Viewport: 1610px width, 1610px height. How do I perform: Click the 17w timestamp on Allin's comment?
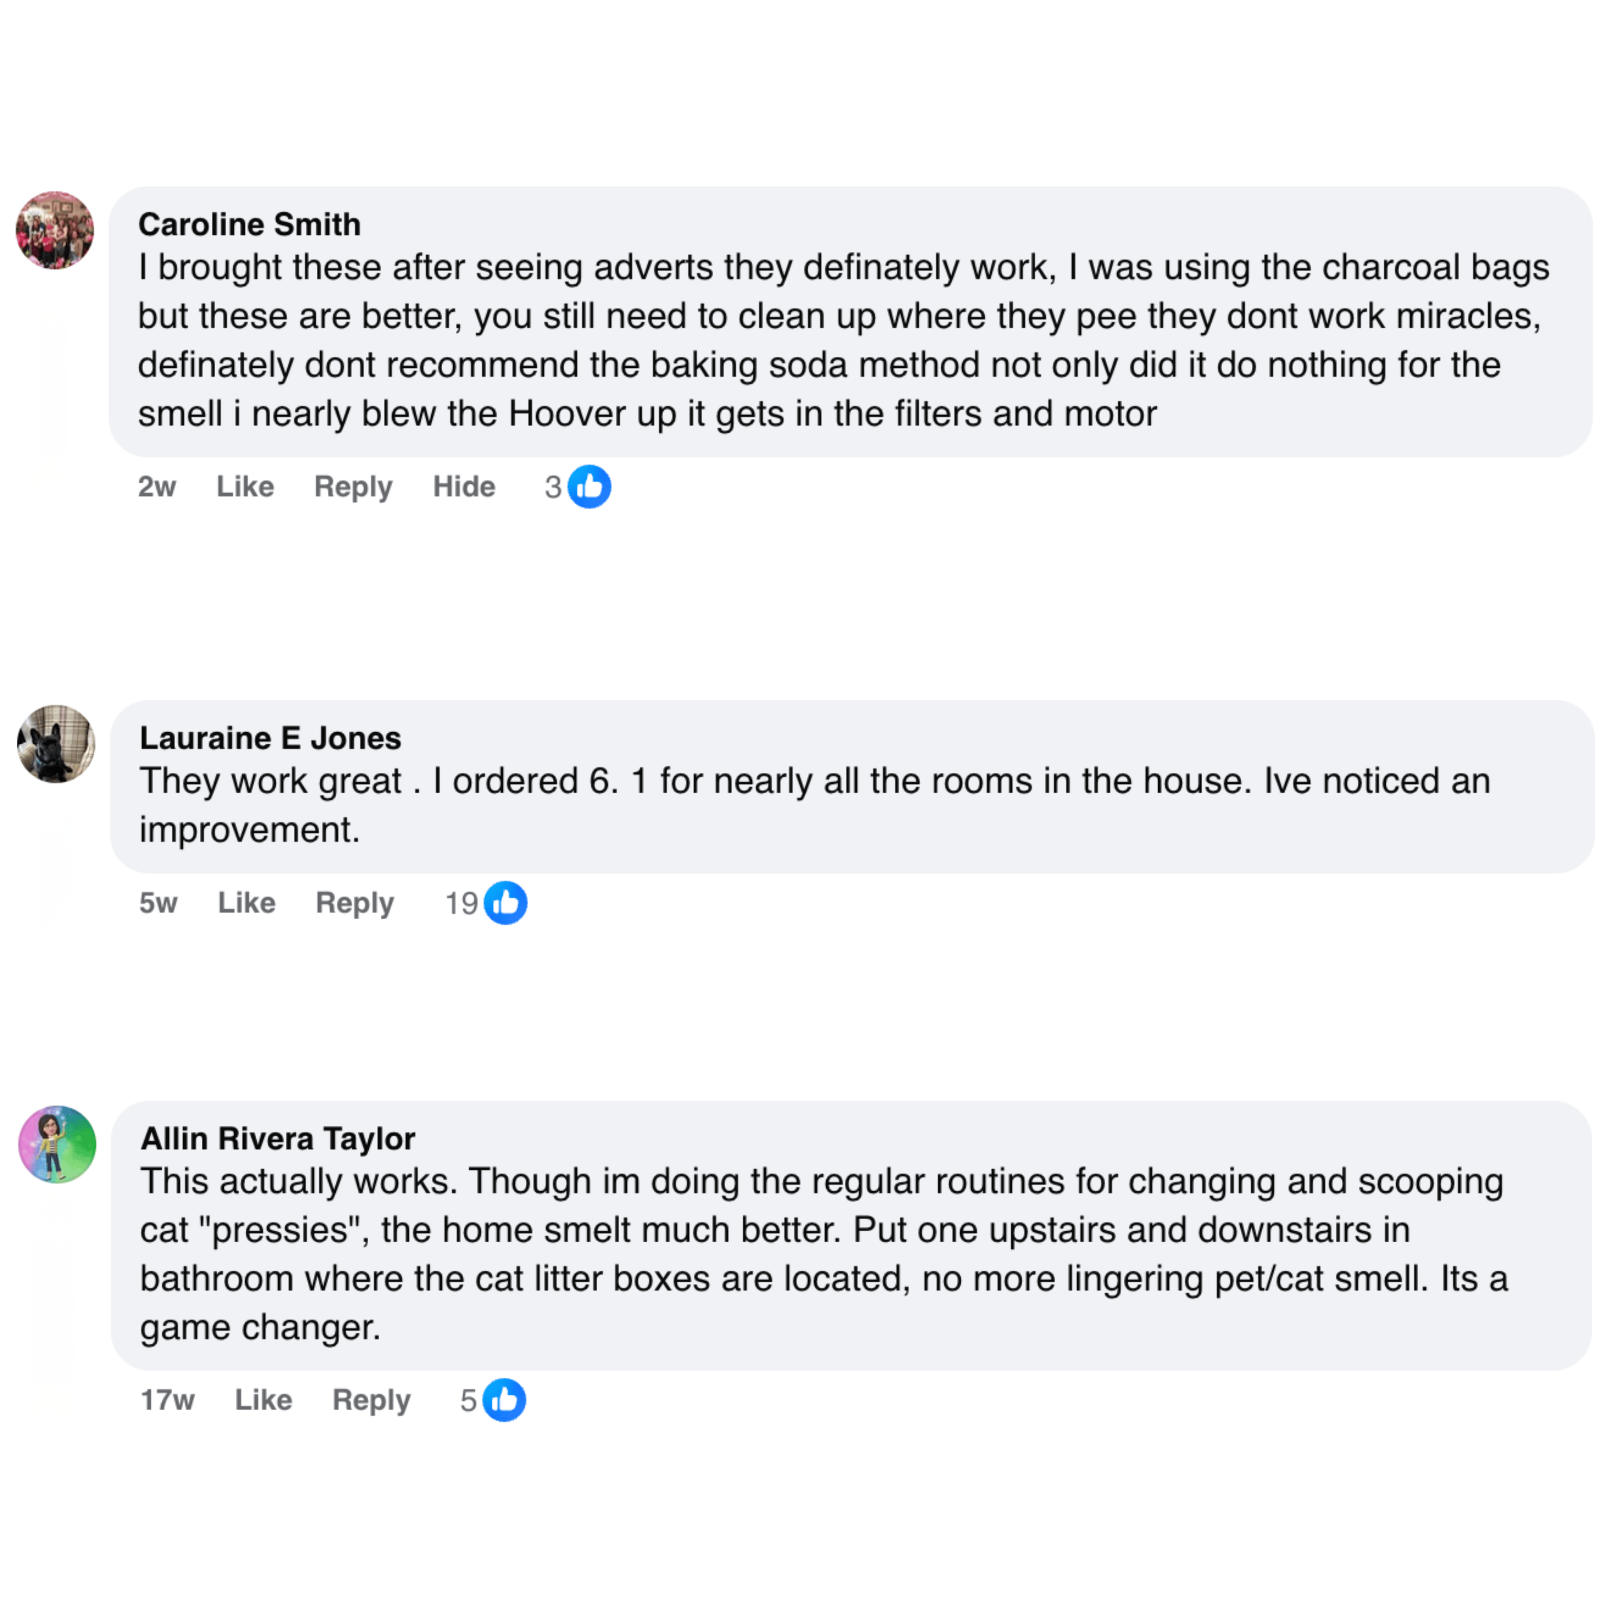(x=167, y=1400)
